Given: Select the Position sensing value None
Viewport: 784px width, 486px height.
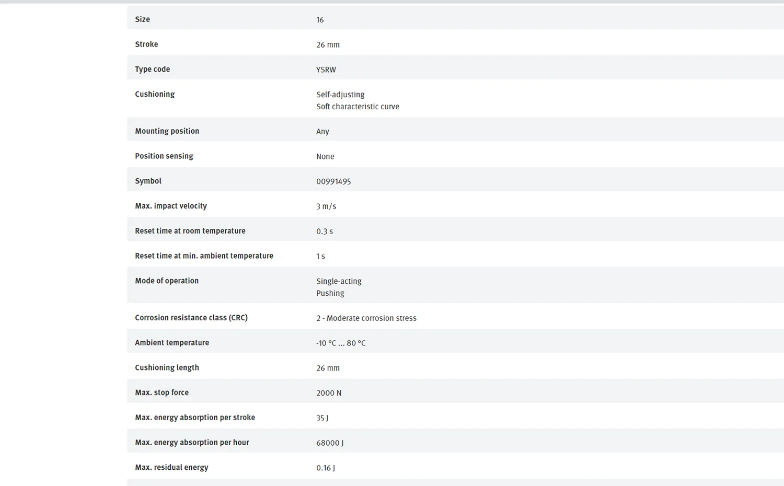Looking at the screenshot, I should click(x=325, y=156).
